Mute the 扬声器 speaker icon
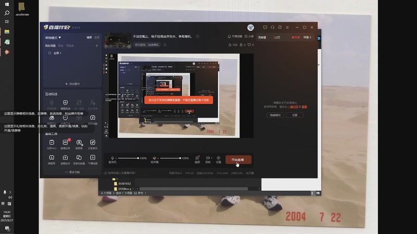417x234 pixels. [154, 158]
